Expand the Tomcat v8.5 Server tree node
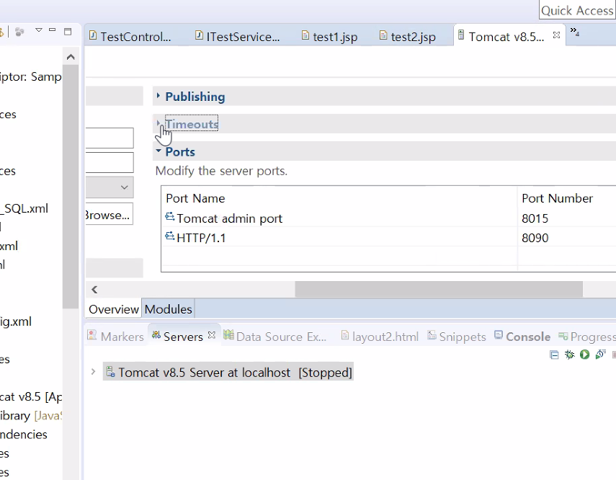 pos(93,371)
